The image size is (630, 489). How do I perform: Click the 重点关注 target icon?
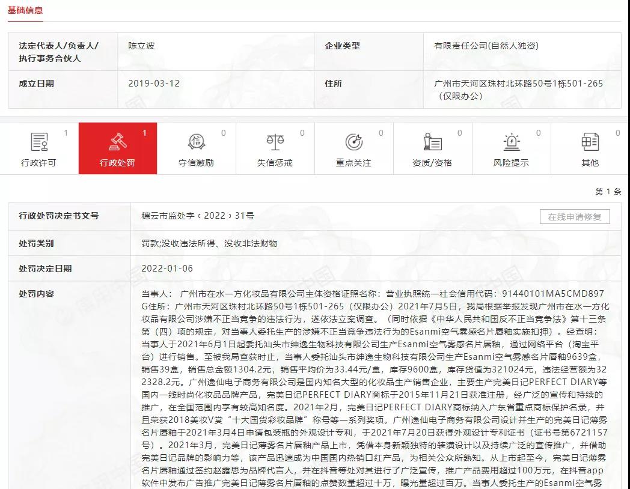pyautogui.click(x=353, y=142)
